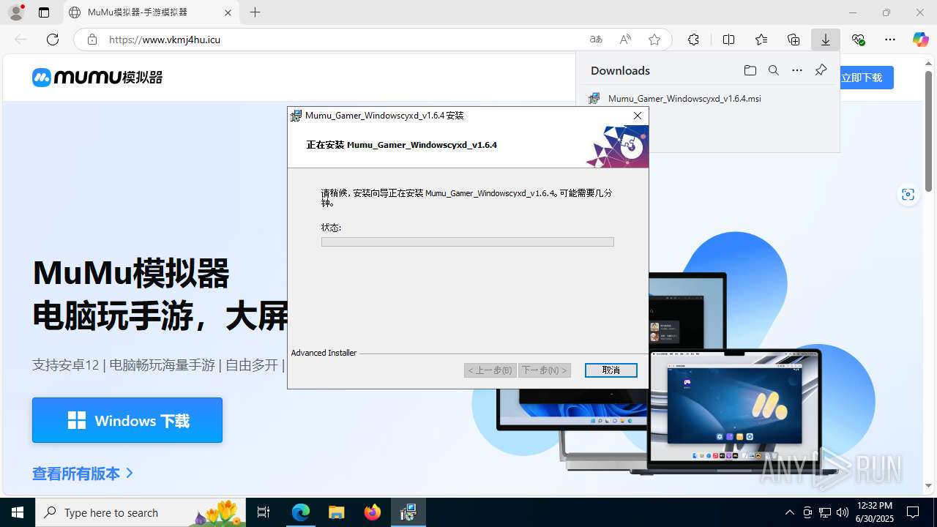Viewport: 937px width, 527px height.
Task: Open Microsoft Edge on taskbar
Action: [301, 512]
